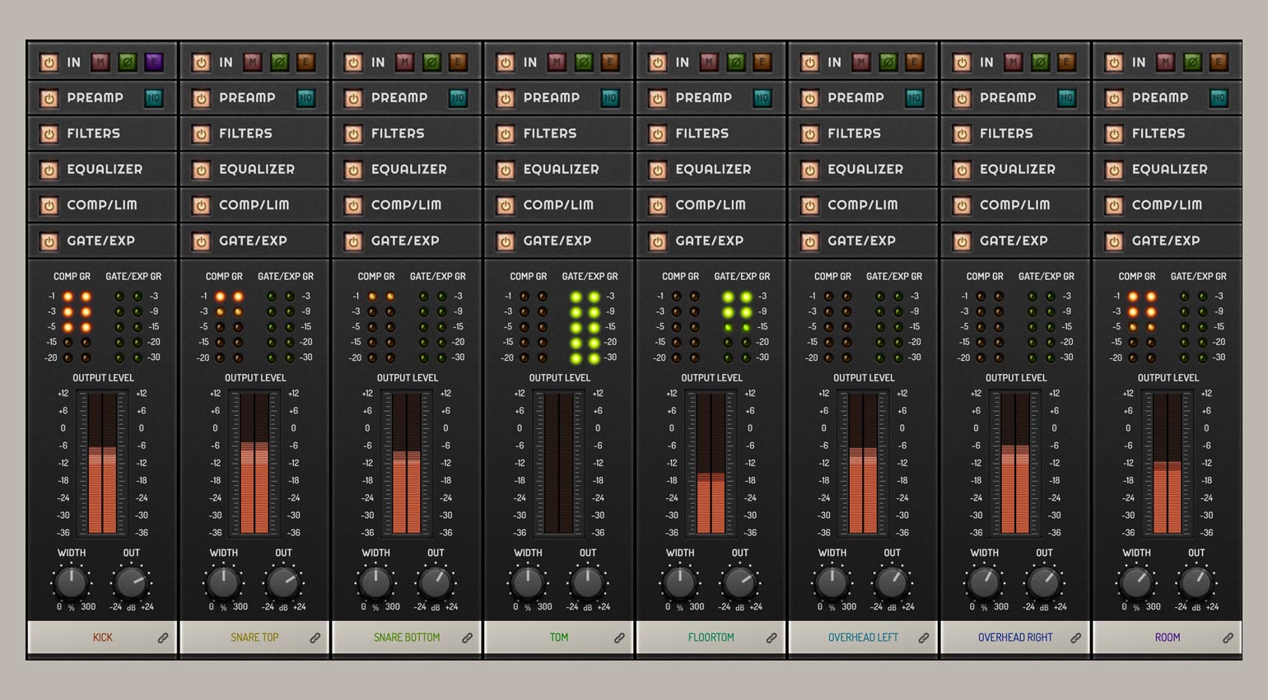Click the KICK channel name label
Viewport: 1268px width, 700px height.
tap(103, 637)
